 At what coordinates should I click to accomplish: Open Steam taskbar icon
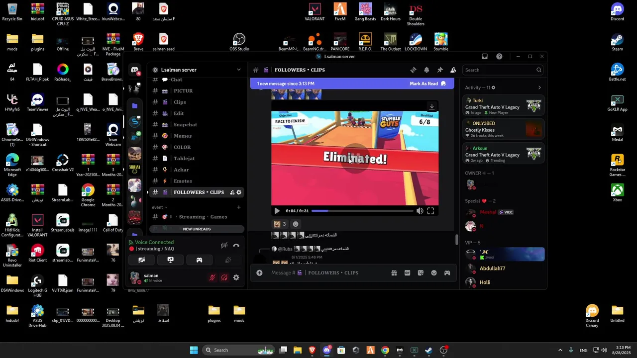pyautogui.click(x=428, y=350)
